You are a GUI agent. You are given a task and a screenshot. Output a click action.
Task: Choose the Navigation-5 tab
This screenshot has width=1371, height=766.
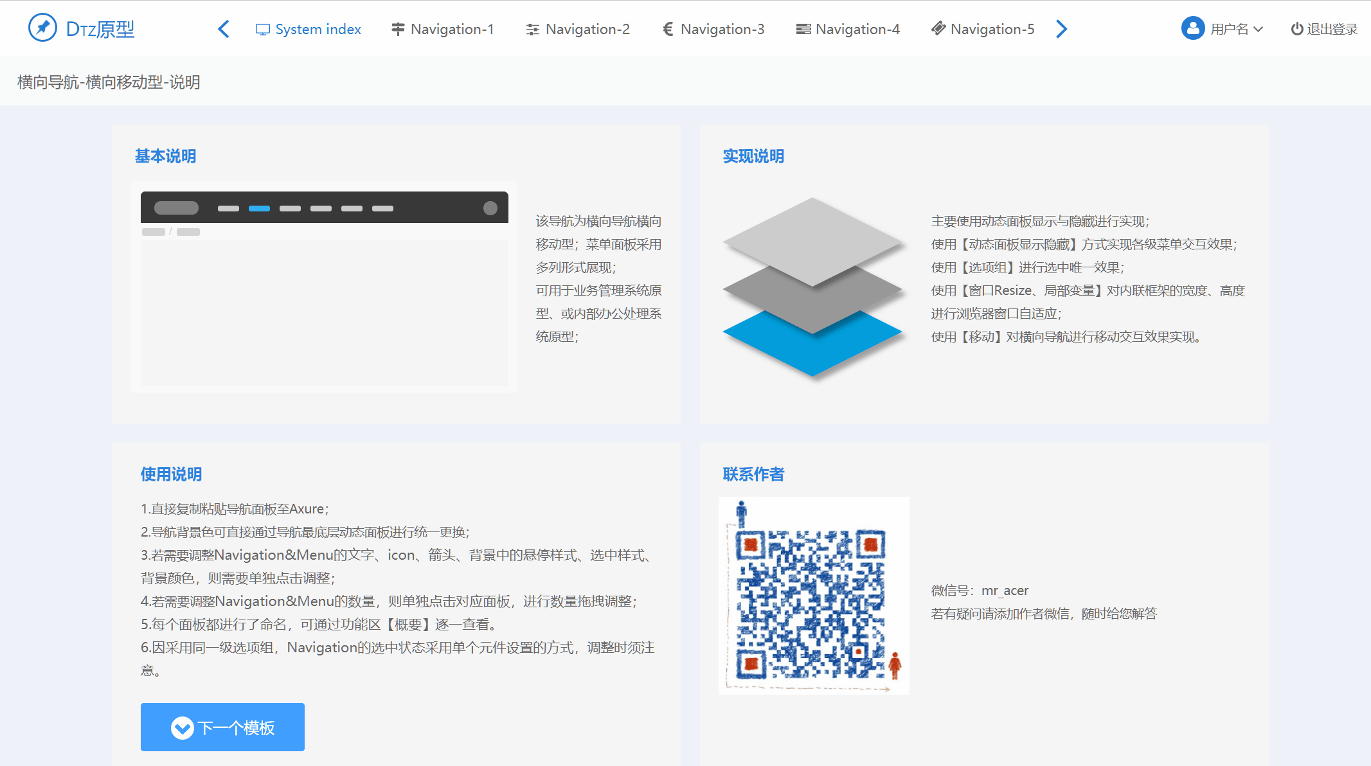983,30
